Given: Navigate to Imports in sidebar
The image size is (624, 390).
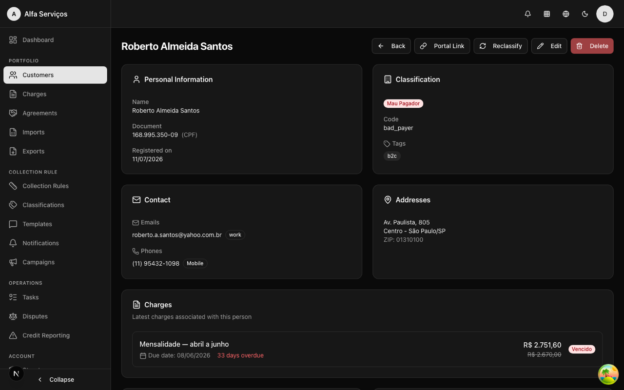Looking at the screenshot, I should pos(55,132).
